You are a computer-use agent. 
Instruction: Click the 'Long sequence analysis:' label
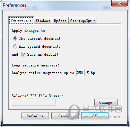click(x=35, y=65)
